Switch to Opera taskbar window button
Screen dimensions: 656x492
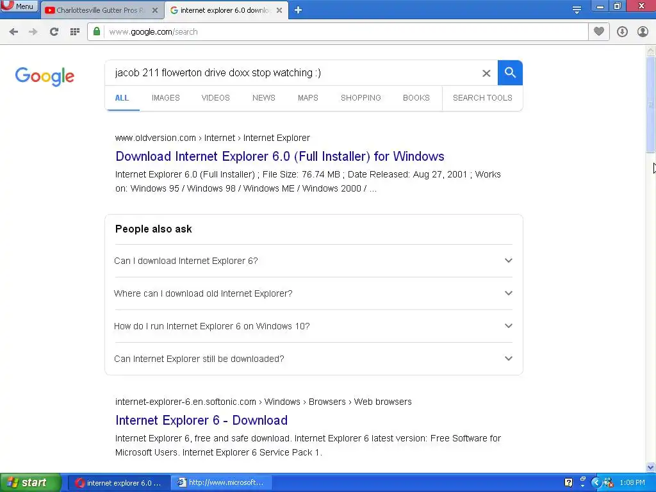pyautogui.click(x=119, y=483)
